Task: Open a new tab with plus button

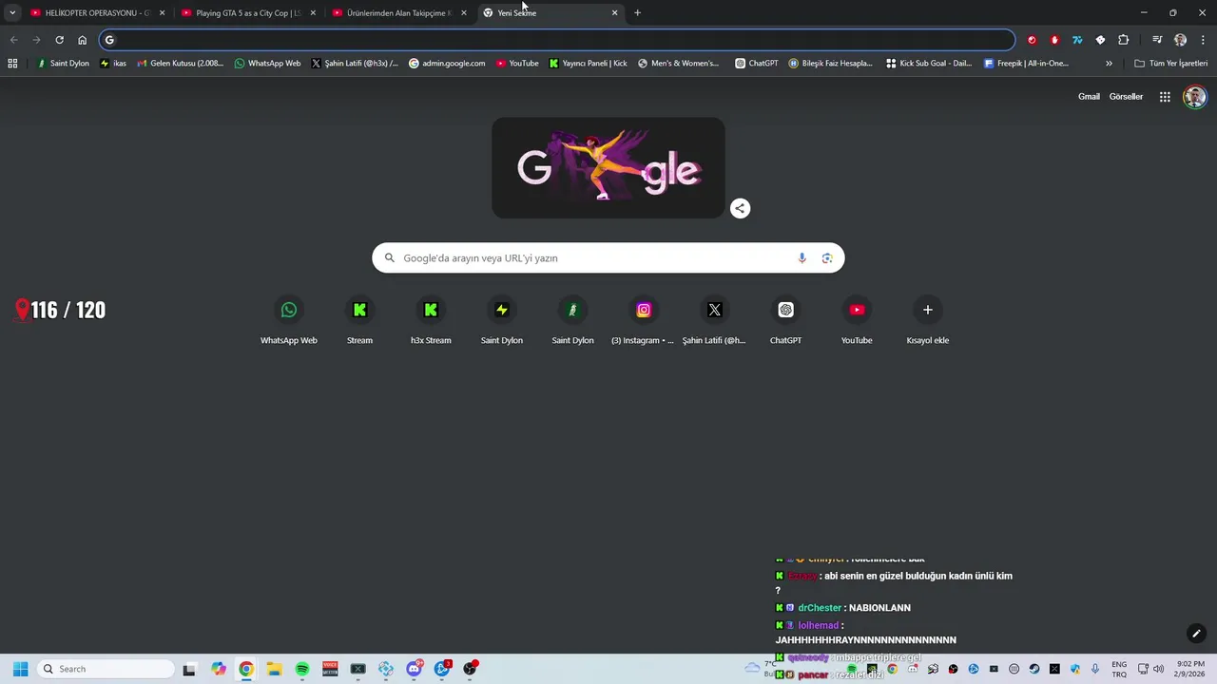Action: [637, 13]
